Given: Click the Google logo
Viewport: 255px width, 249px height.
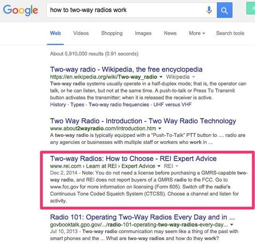Looking at the screenshot, I should tap(21, 10).
